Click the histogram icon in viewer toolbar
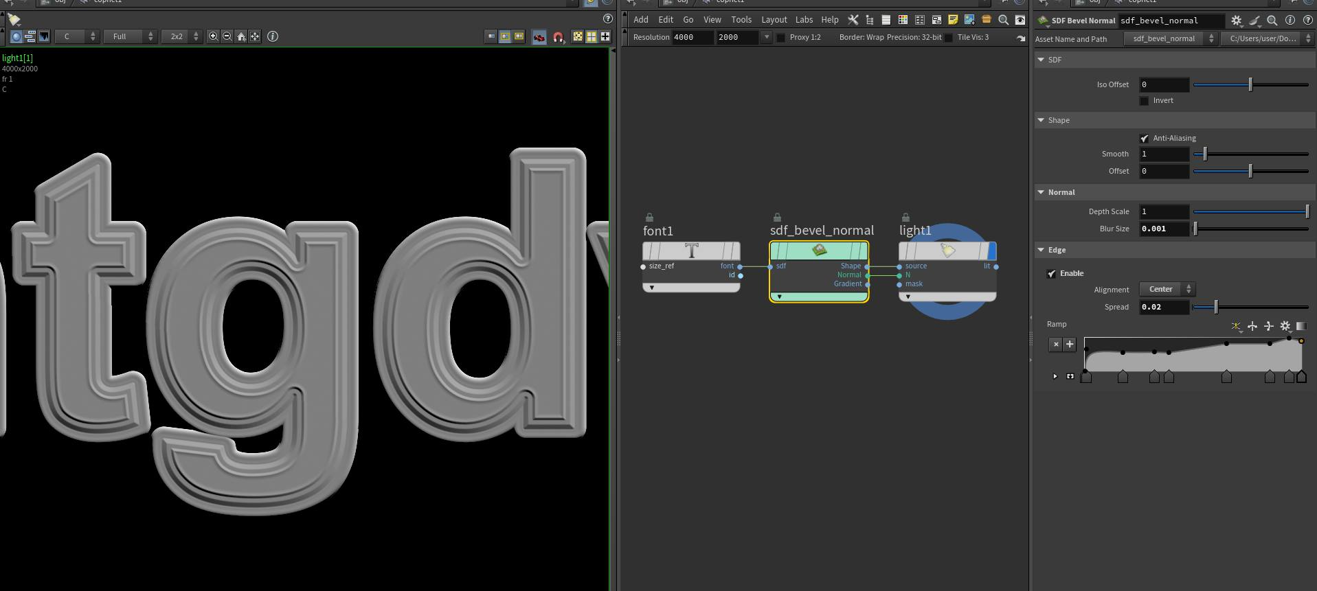Image resolution: width=1317 pixels, height=591 pixels. (x=44, y=36)
